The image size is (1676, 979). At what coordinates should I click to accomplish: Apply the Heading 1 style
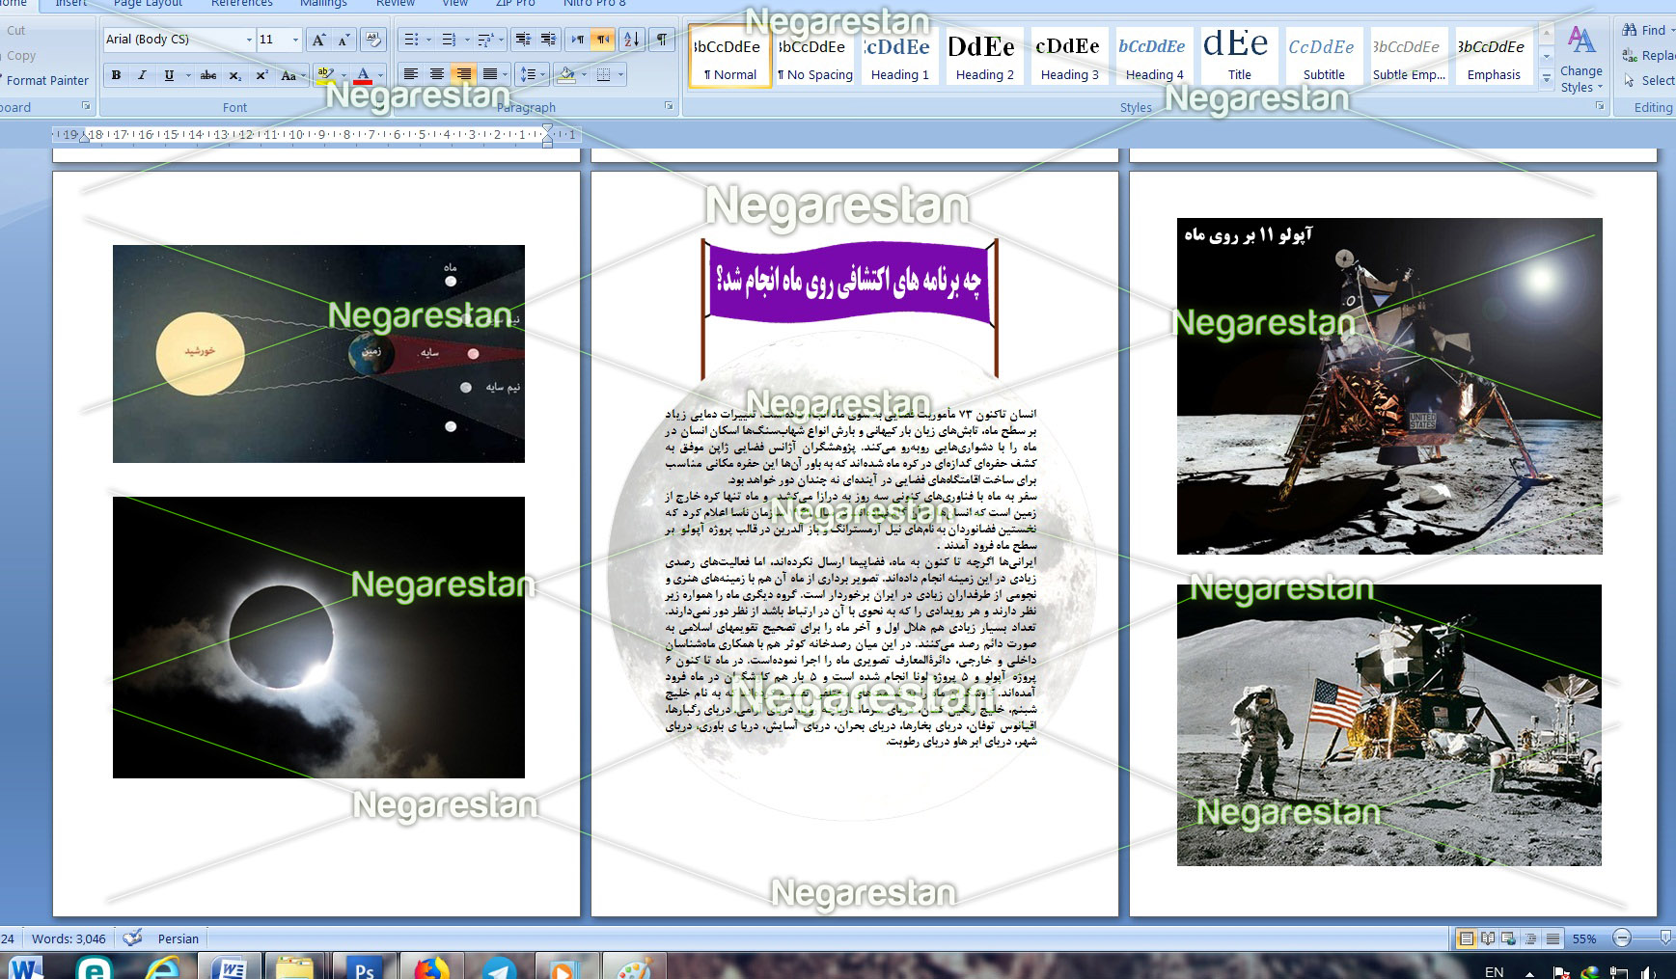(x=899, y=57)
